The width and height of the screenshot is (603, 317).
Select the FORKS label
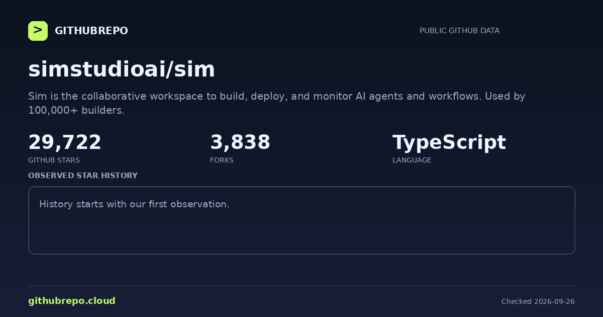point(222,160)
